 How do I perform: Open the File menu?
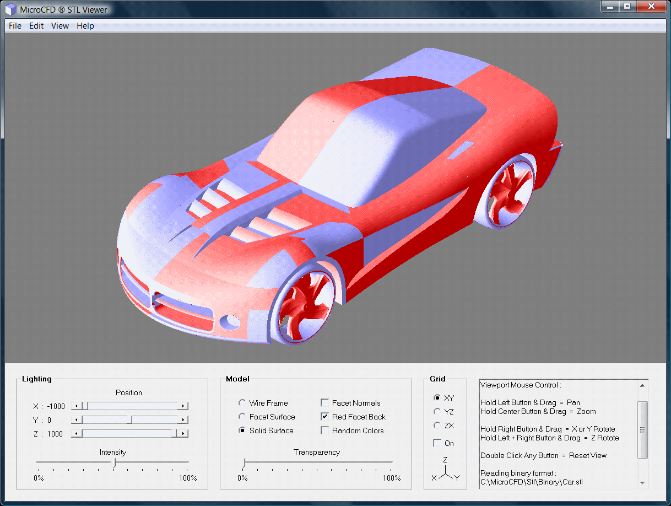(x=15, y=26)
